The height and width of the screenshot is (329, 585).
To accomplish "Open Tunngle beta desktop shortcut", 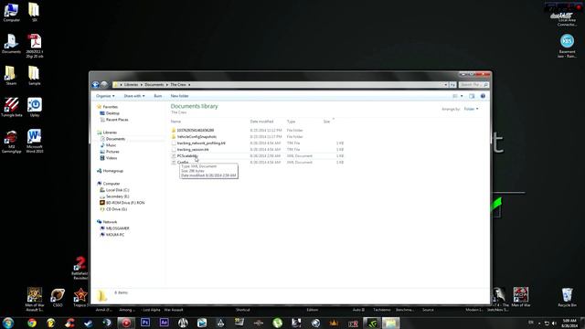I will (11, 108).
